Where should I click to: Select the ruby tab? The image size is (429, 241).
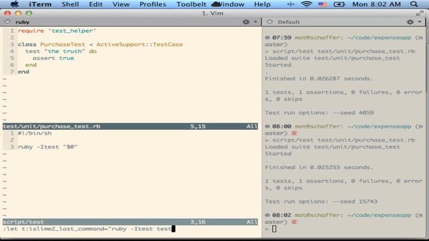click(x=22, y=22)
